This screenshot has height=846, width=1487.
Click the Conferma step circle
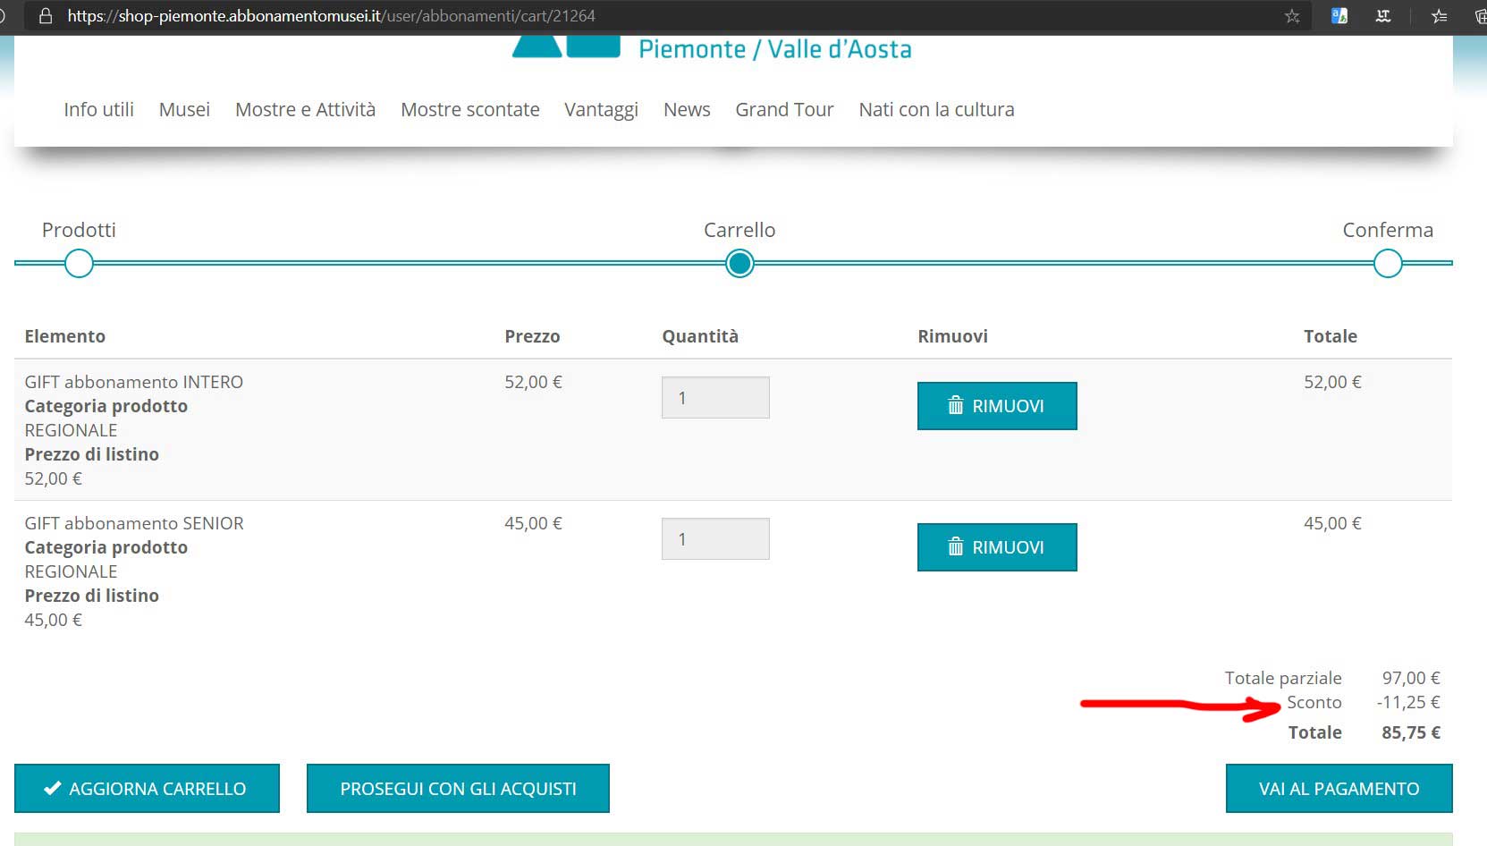tap(1387, 264)
